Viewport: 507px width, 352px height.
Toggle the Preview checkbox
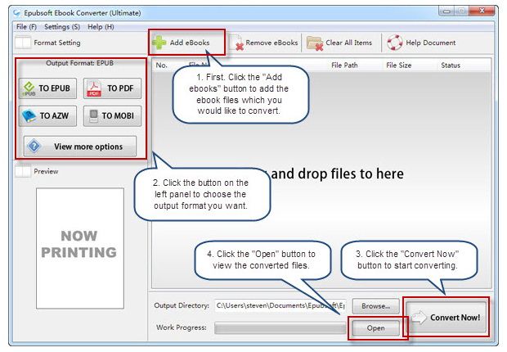23,171
